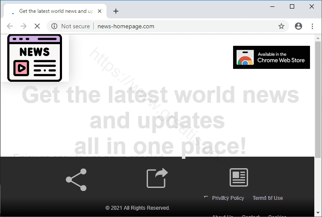Click the scrollbar up arrow
The height and width of the screenshot is (217, 322).
[318, 38]
